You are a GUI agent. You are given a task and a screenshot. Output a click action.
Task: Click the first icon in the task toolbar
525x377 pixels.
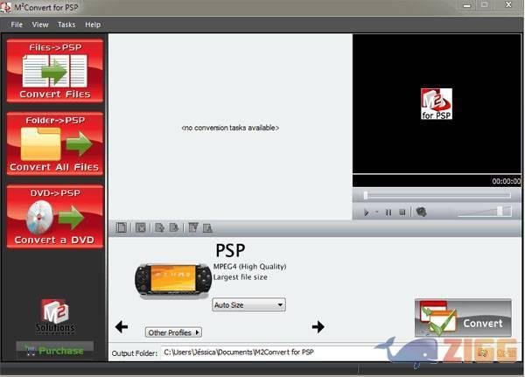122,227
